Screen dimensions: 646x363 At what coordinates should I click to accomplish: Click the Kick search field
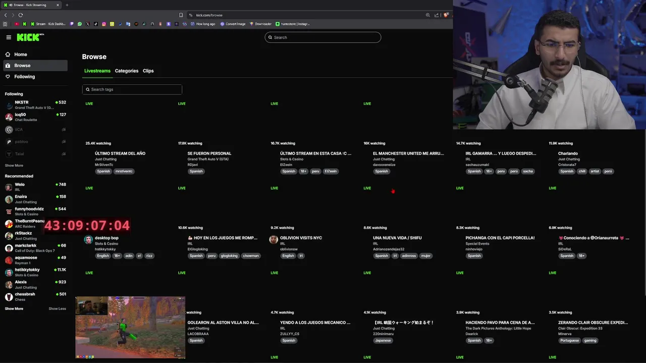click(x=323, y=37)
